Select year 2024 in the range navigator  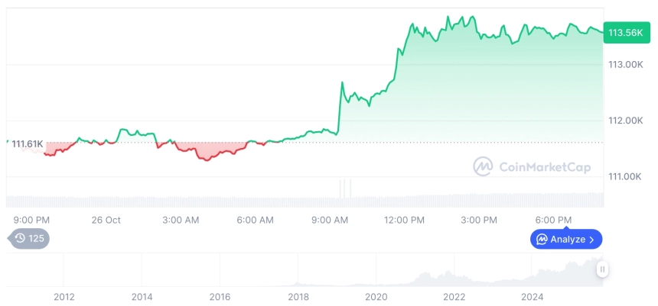pyautogui.click(x=533, y=296)
